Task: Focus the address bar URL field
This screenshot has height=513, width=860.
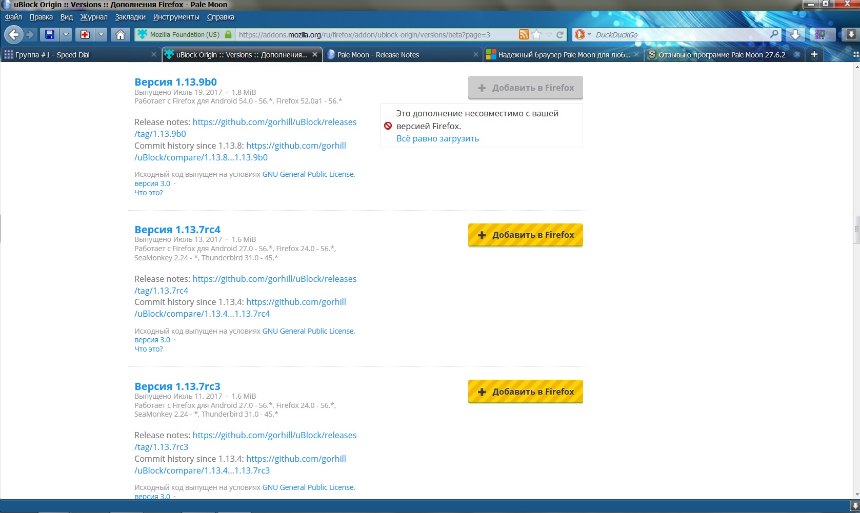Action: [x=376, y=35]
